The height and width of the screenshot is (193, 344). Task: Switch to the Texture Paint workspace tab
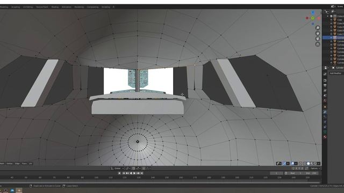42,7
